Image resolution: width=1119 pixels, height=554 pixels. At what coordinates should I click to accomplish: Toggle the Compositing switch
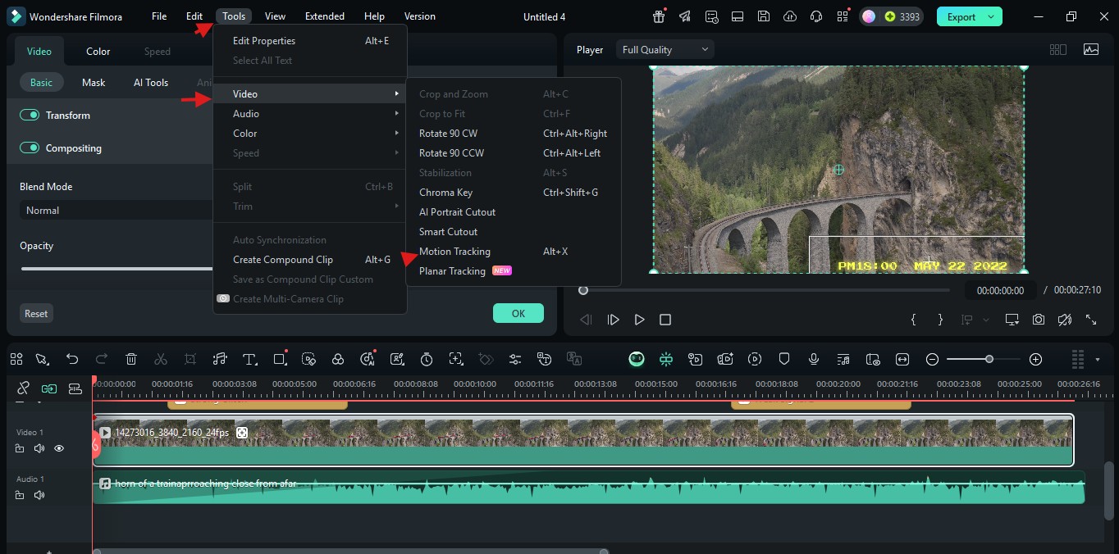click(x=30, y=148)
